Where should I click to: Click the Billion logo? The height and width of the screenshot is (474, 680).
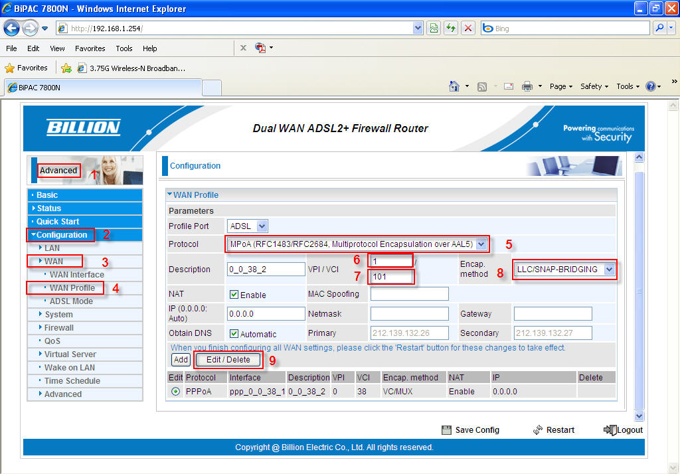(x=83, y=127)
